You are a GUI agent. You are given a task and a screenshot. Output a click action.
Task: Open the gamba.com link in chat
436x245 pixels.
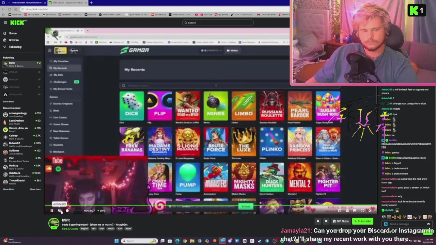point(411,158)
